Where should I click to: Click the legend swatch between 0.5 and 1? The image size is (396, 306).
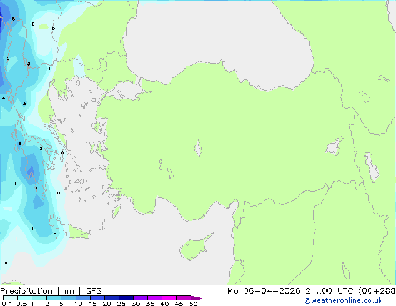coord(25,298)
